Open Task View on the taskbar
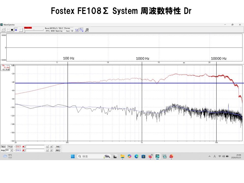244x183 pixels. coord(115,156)
